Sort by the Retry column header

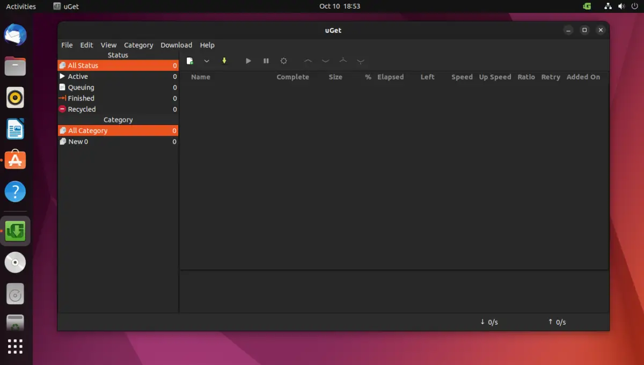click(551, 77)
